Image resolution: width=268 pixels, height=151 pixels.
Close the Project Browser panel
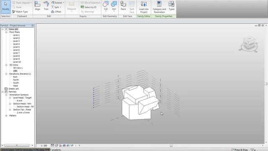click(x=33, y=25)
